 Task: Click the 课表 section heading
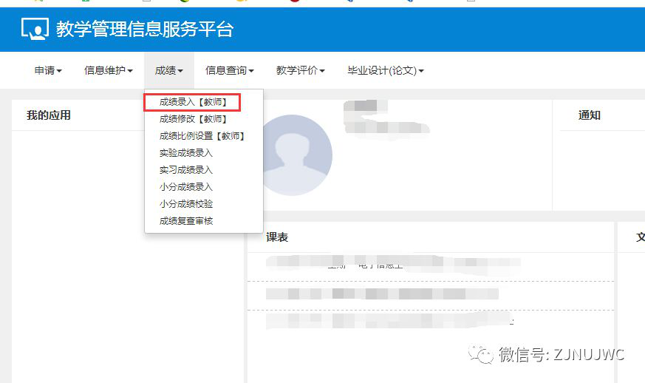tap(277, 237)
